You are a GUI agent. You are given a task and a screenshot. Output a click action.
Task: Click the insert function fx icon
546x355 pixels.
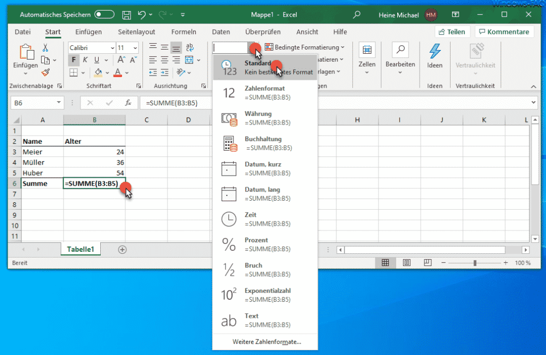tap(128, 103)
